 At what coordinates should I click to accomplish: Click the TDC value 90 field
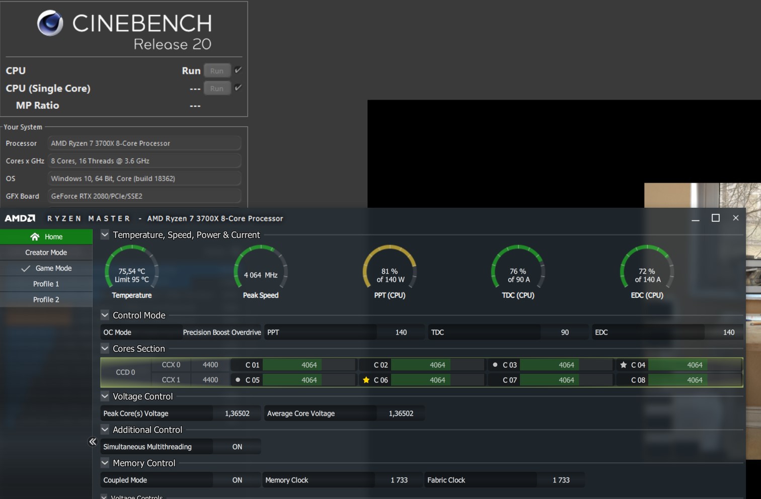point(565,332)
